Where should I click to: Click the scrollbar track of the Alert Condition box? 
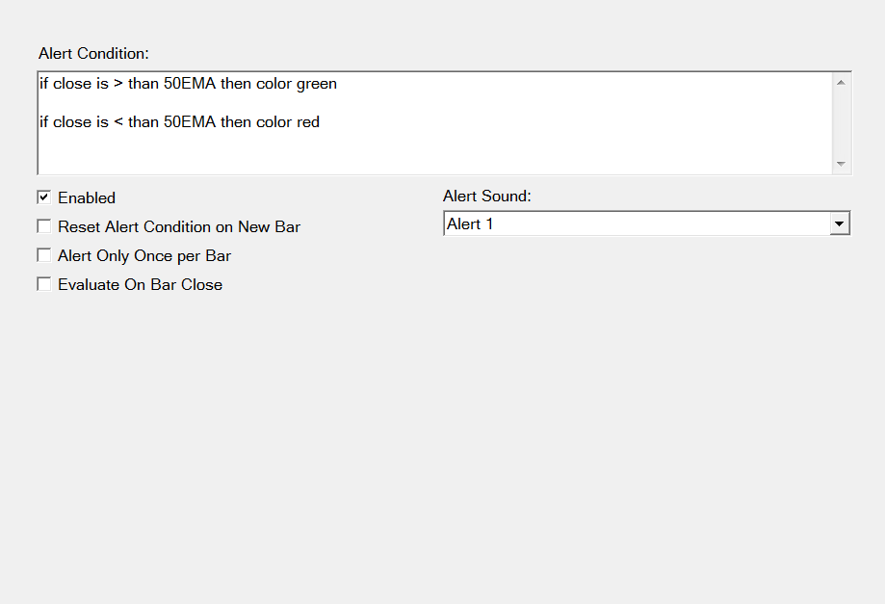tap(842, 123)
